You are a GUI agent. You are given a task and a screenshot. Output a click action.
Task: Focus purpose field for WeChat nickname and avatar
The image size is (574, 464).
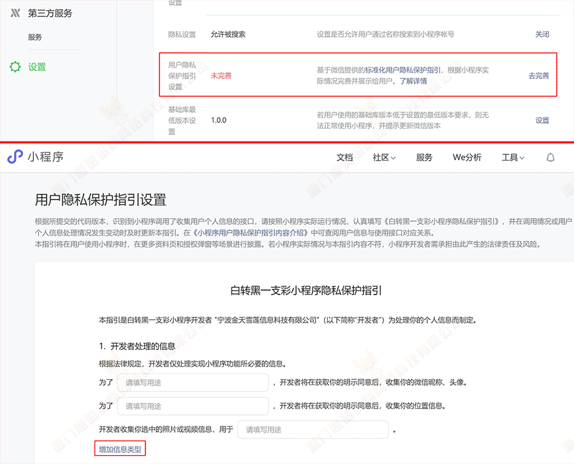[193, 383]
